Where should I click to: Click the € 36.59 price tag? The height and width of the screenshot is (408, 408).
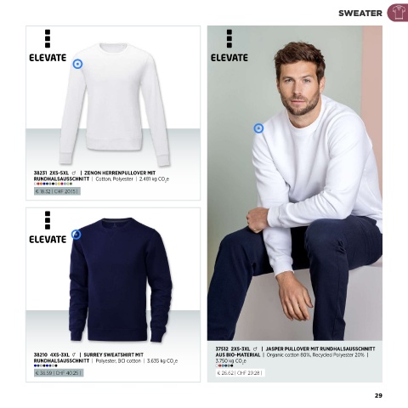pyautogui.click(x=59, y=373)
